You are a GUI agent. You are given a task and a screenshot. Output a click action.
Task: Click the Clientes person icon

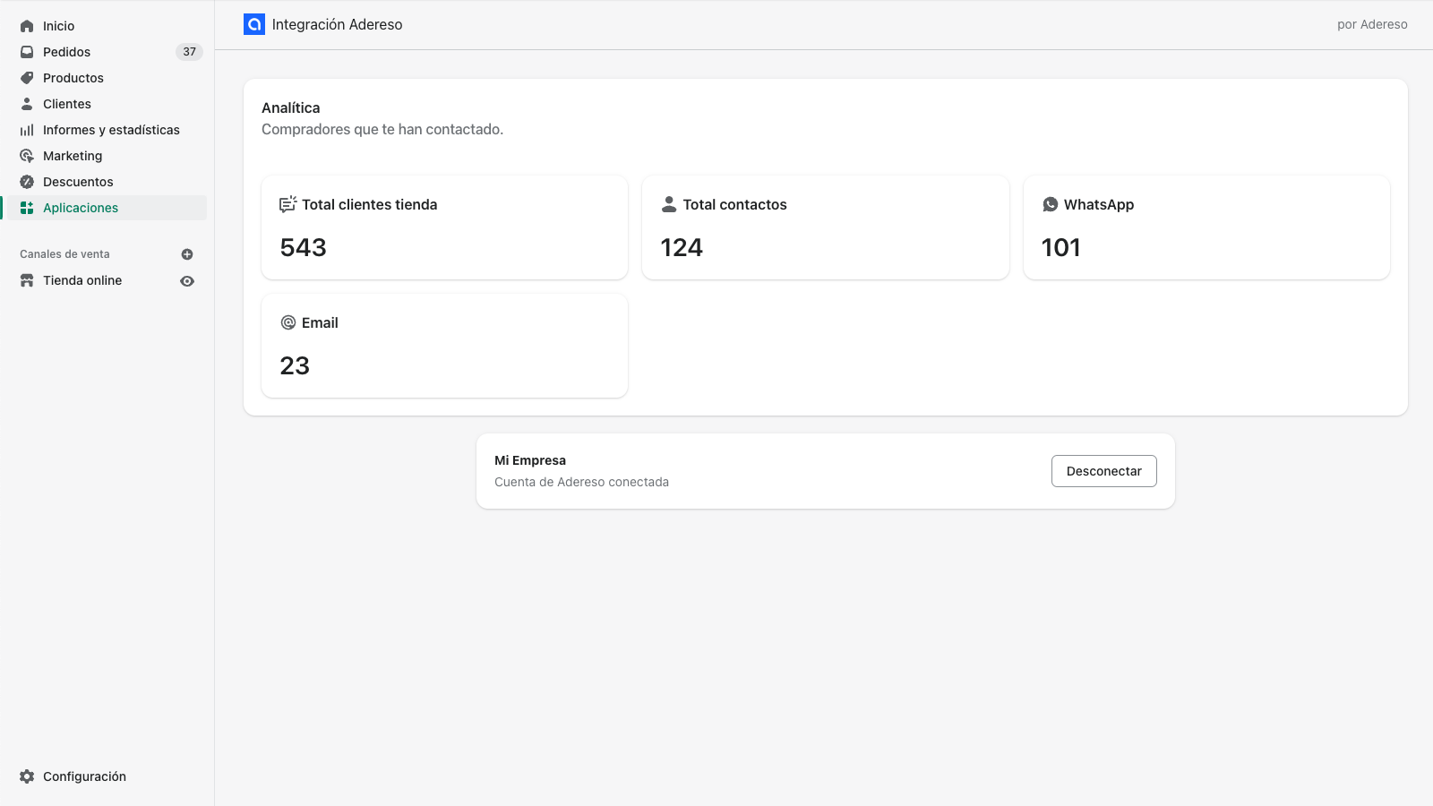click(27, 104)
